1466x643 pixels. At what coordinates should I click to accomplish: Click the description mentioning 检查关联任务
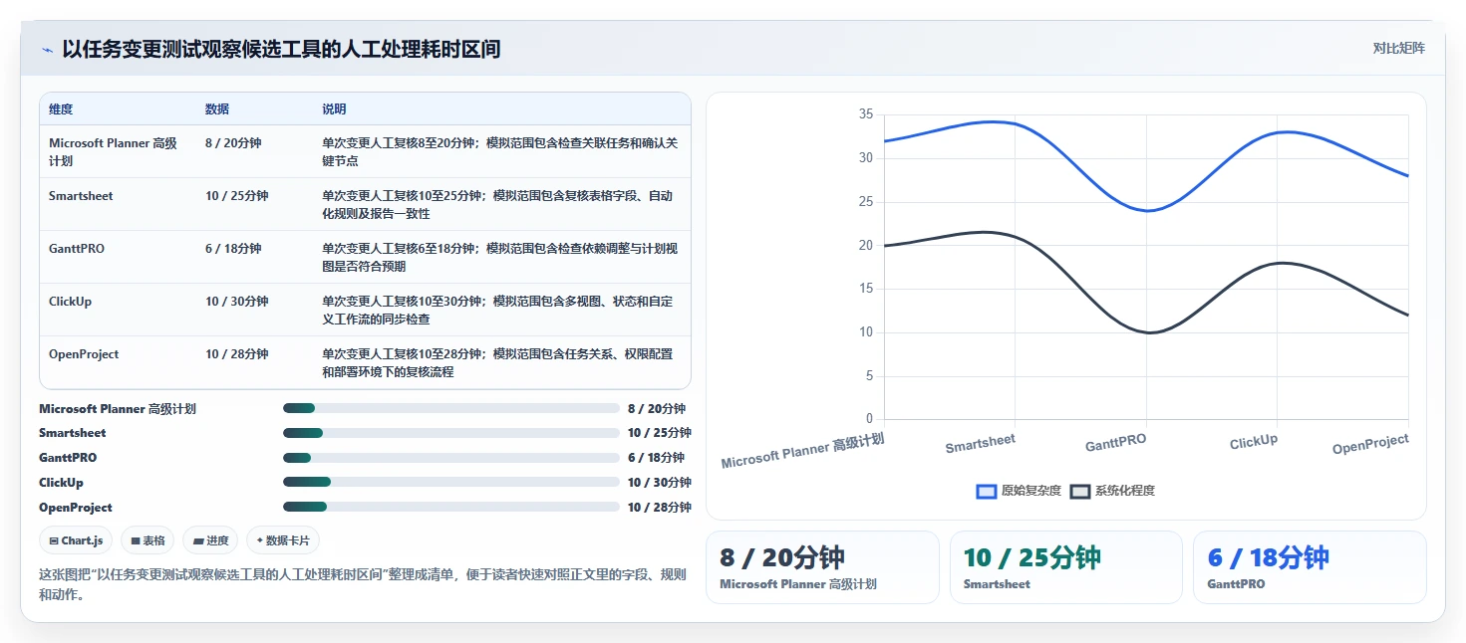pyautogui.click(x=500, y=151)
